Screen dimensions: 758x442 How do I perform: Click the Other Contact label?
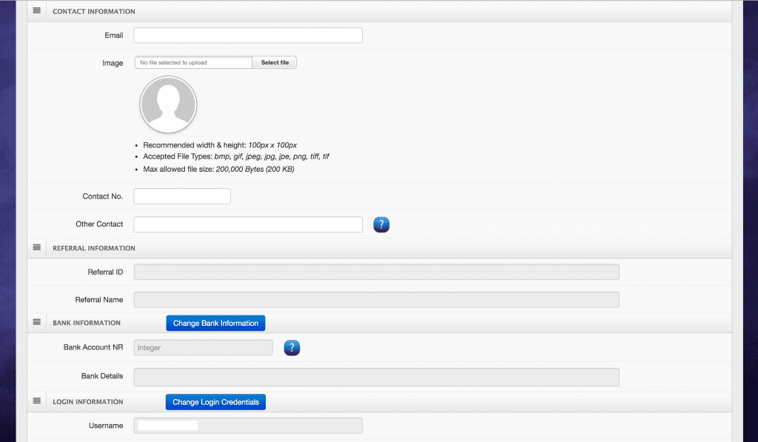tap(99, 224)
